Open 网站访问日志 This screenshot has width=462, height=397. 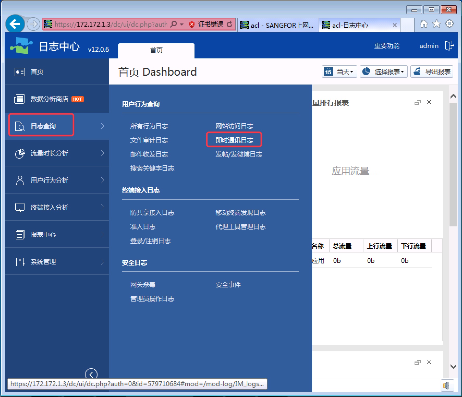(x=234, y=126)
